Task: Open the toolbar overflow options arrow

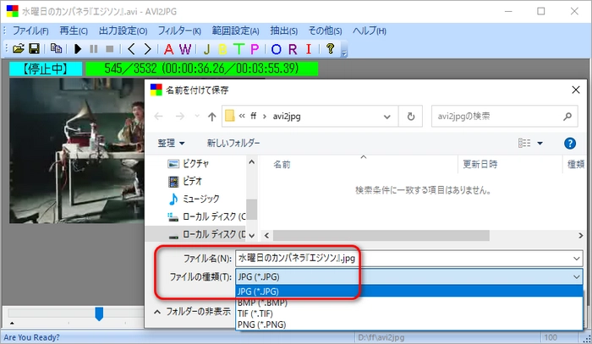Action: [x=344, y=52]
